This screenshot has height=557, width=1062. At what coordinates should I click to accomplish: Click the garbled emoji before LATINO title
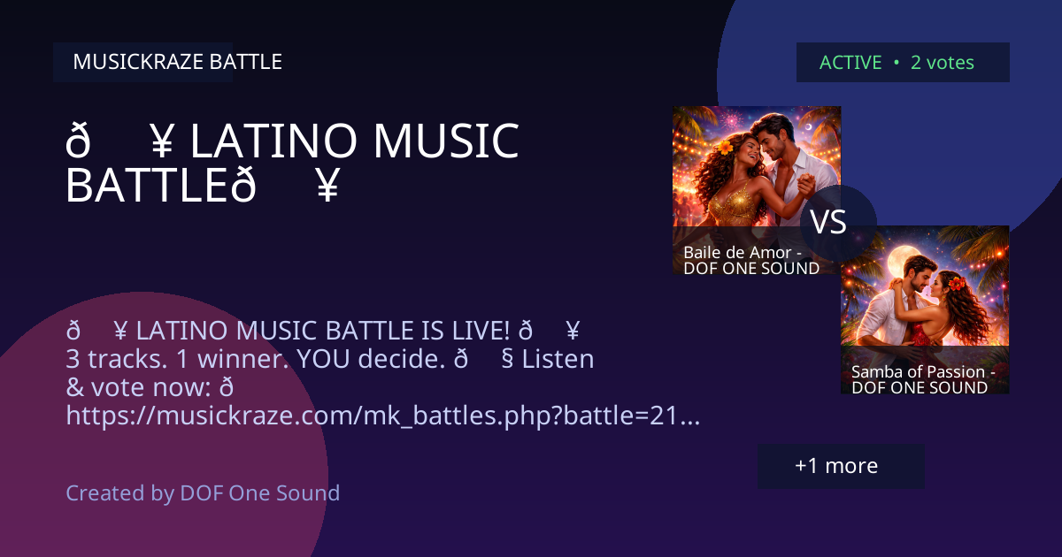coord(119,141)
